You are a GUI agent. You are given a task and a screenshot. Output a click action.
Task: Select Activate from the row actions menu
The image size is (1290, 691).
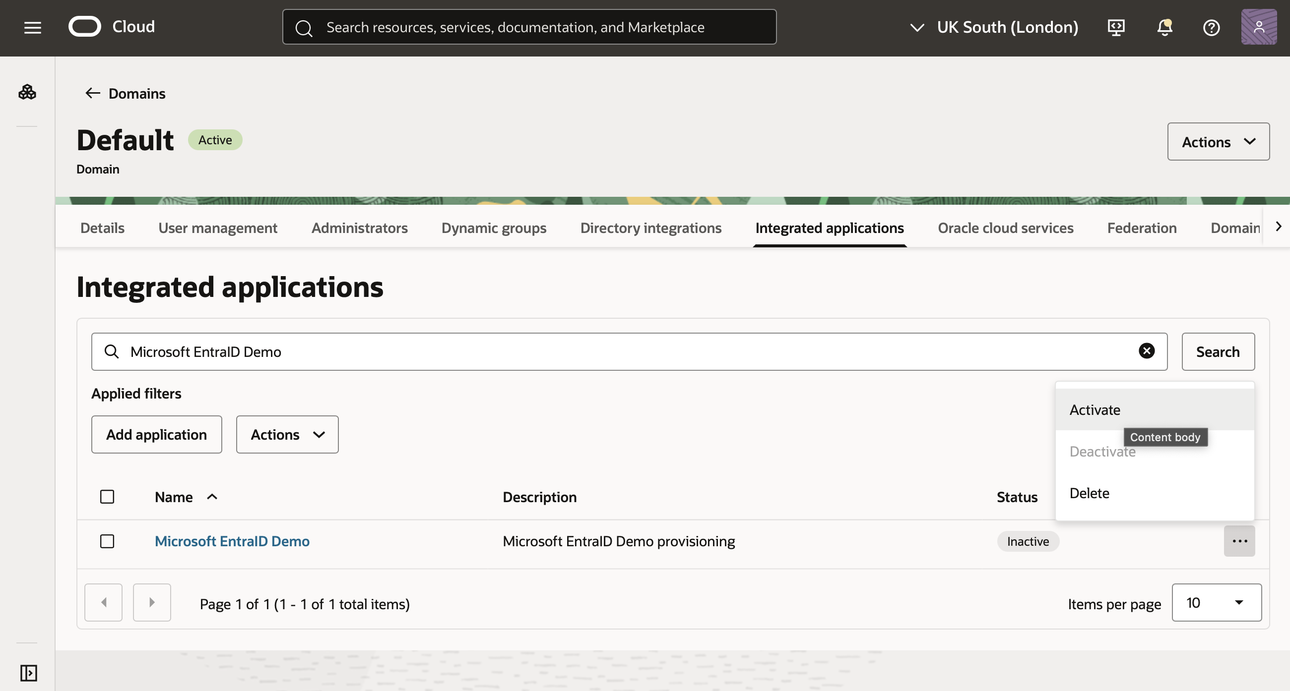pos(1094,409)
